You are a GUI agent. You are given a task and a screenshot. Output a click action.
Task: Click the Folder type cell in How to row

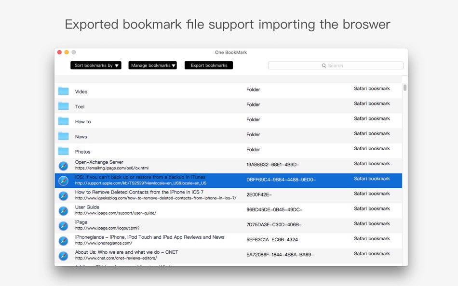coord(253,120)
